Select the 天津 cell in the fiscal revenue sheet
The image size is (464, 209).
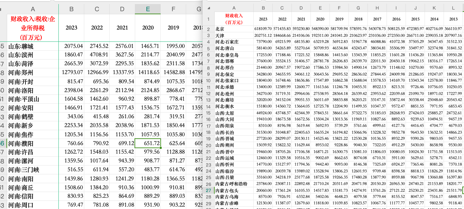point(234,36)
